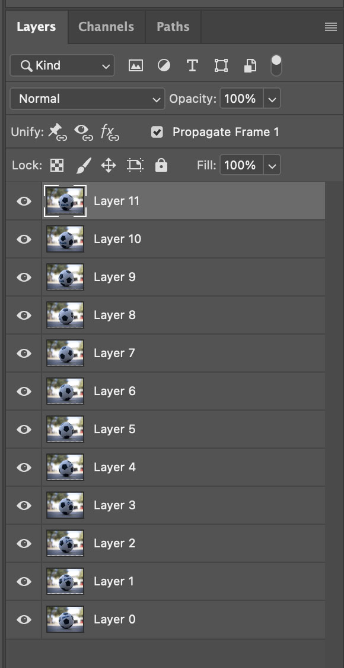Viewport: 344px width, 668px height.
Task: Uncheck Propagate Frame 1 checkbox
Action: pyautogui.click(x=157, y=132)
